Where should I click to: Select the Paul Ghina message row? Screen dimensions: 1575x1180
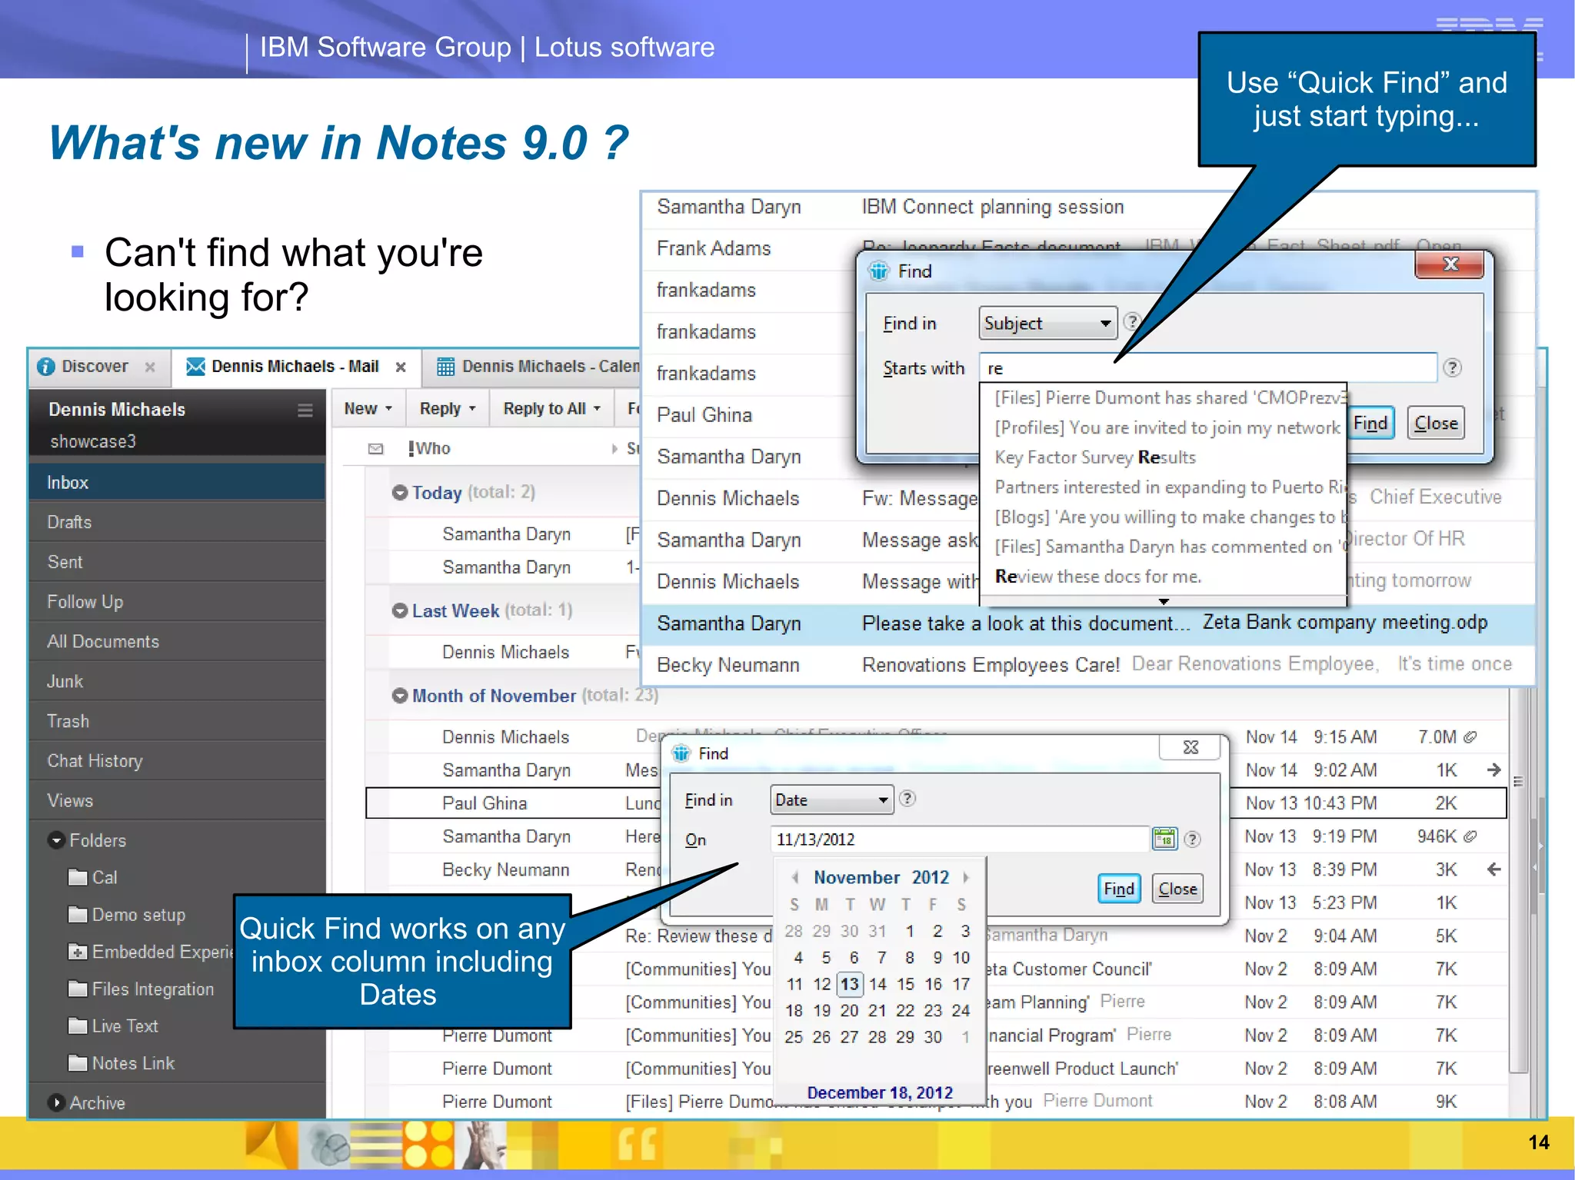(935, 803)
